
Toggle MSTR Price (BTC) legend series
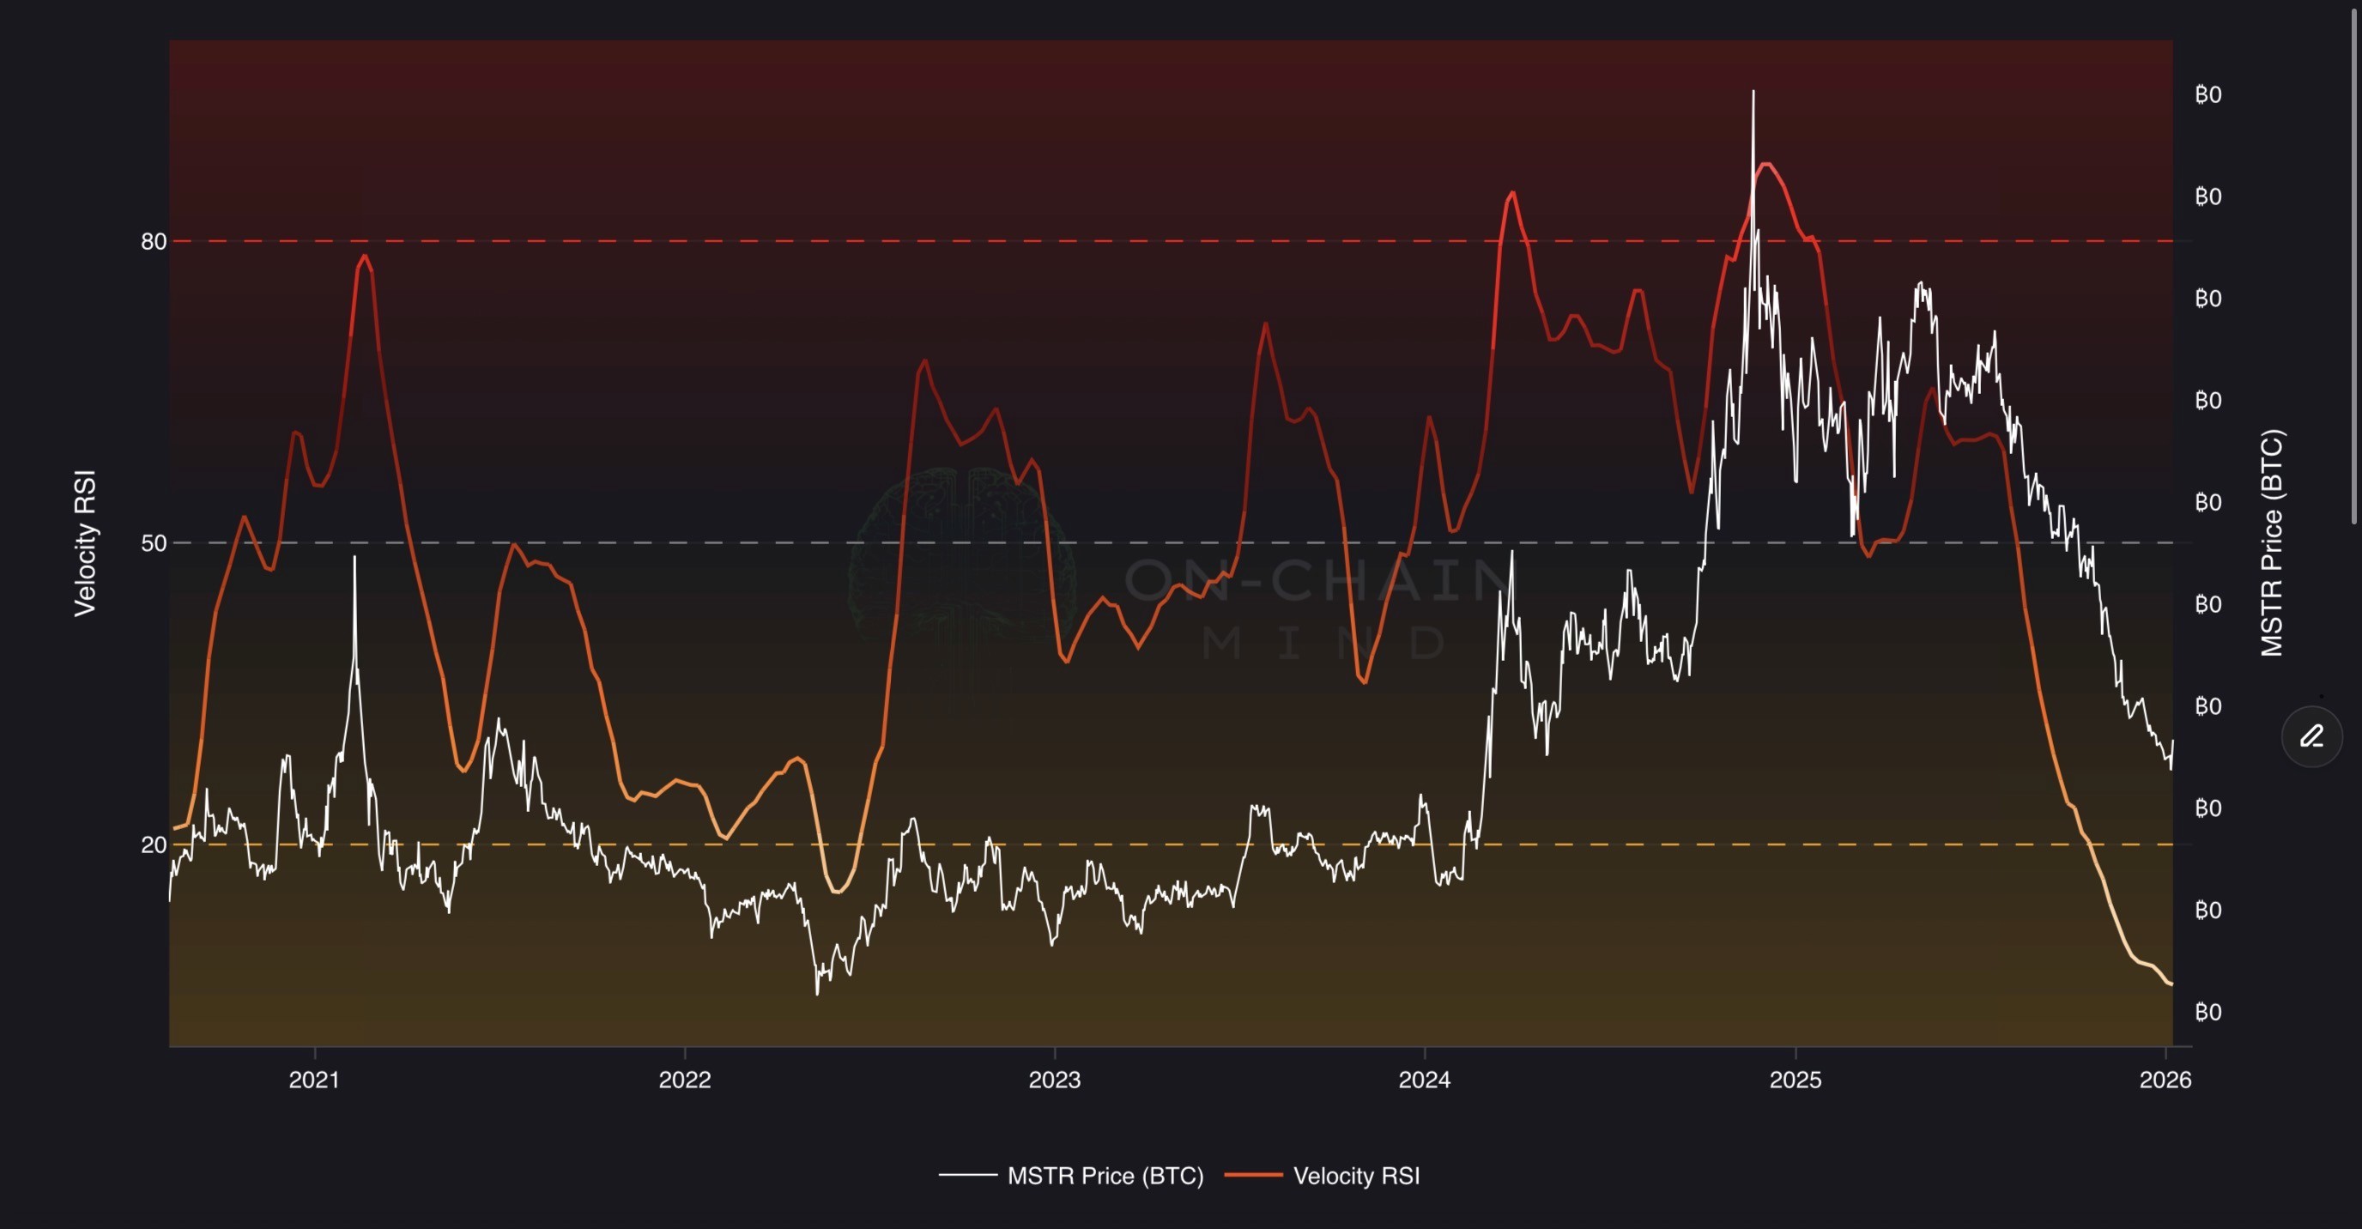[x=1104, y=1176]
